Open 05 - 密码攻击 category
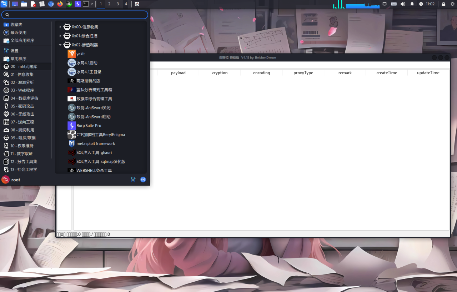The width and height of the screenshot is (457, 292). 26,106
